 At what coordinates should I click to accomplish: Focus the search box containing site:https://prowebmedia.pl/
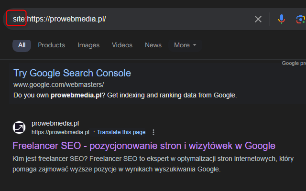(x=143, y=19)
